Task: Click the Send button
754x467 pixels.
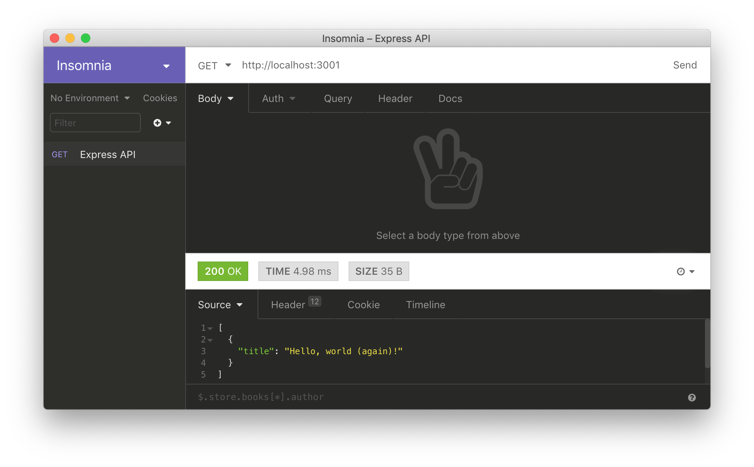Action: 684,65
